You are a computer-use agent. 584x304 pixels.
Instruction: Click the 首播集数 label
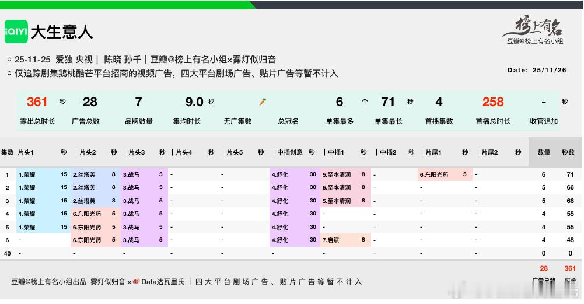pyautogui.click(x=439, y=121)
